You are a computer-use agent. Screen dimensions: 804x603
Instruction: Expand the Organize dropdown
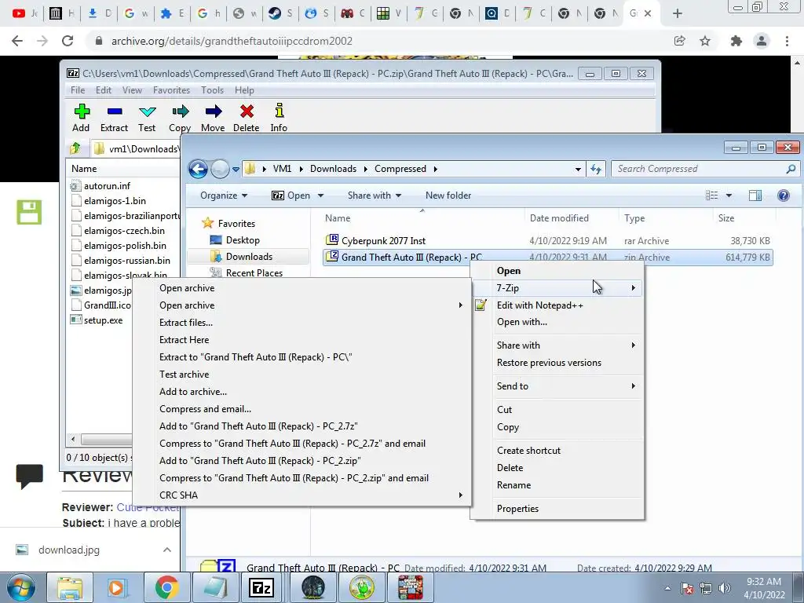[224, 196]
